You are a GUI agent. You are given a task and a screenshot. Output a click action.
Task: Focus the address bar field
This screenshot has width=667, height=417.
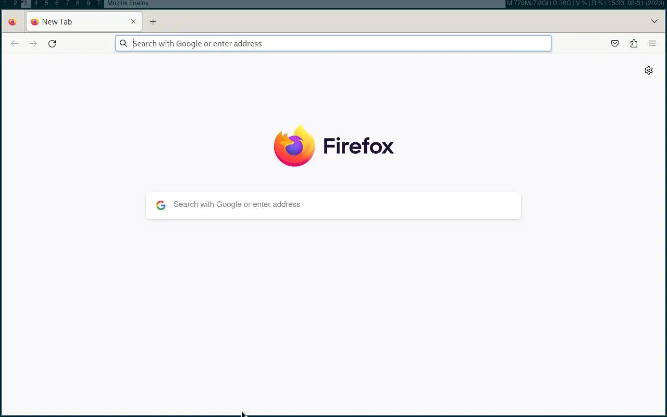pyautogui.click(x=333, y=43)
